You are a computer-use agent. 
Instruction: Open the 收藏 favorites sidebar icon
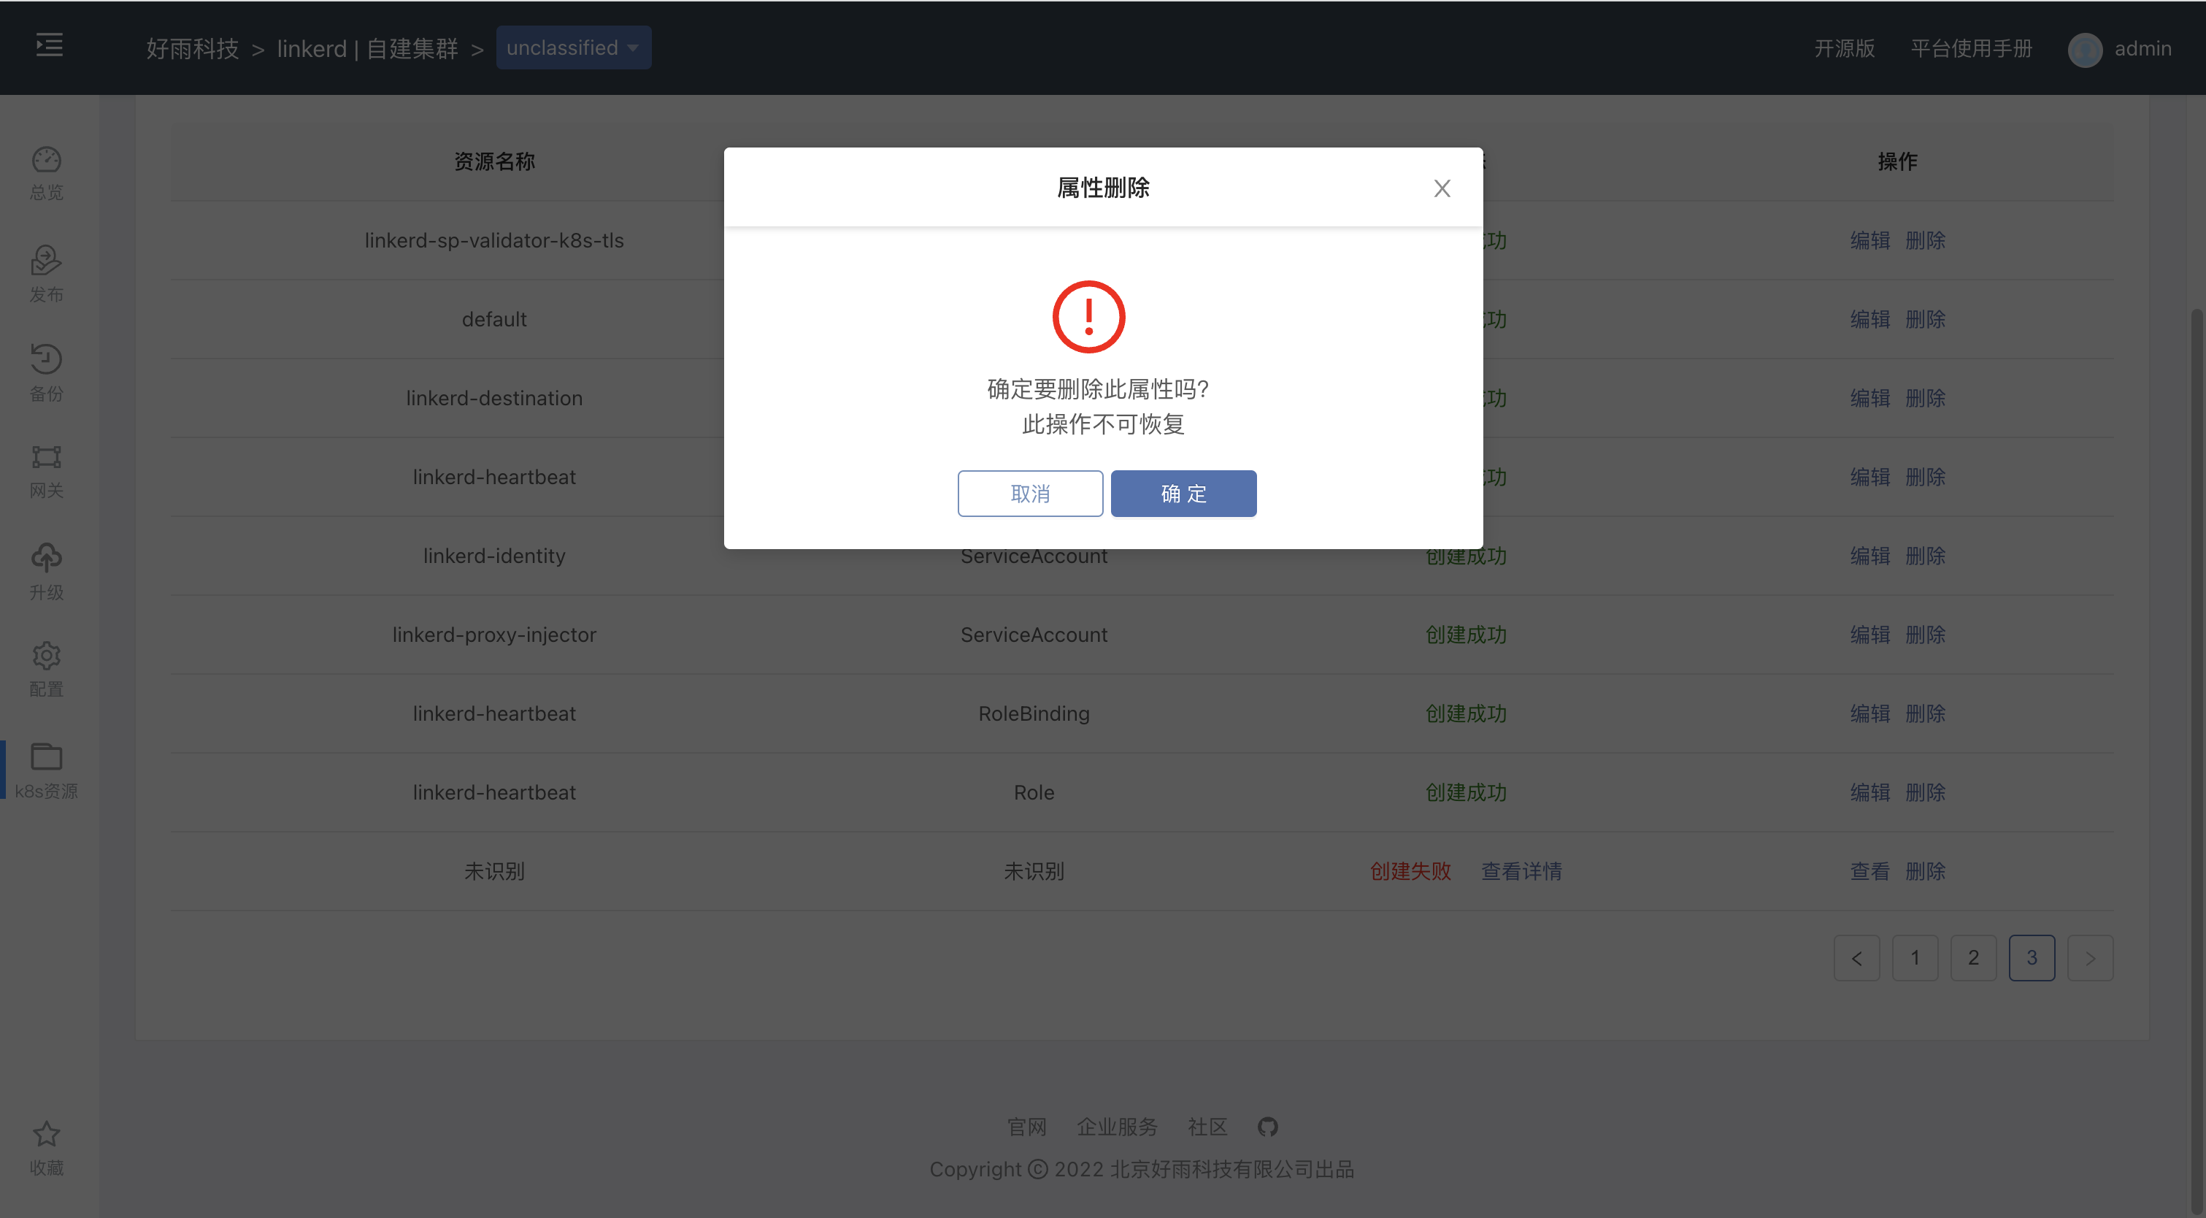pyautogui.click(x=46, y=1146)
